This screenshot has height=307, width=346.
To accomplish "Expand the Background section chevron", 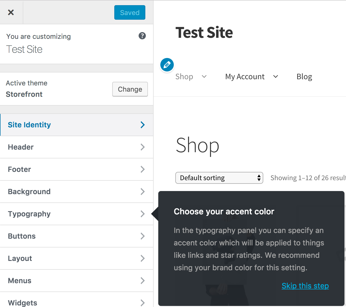I will coord(142,192).
